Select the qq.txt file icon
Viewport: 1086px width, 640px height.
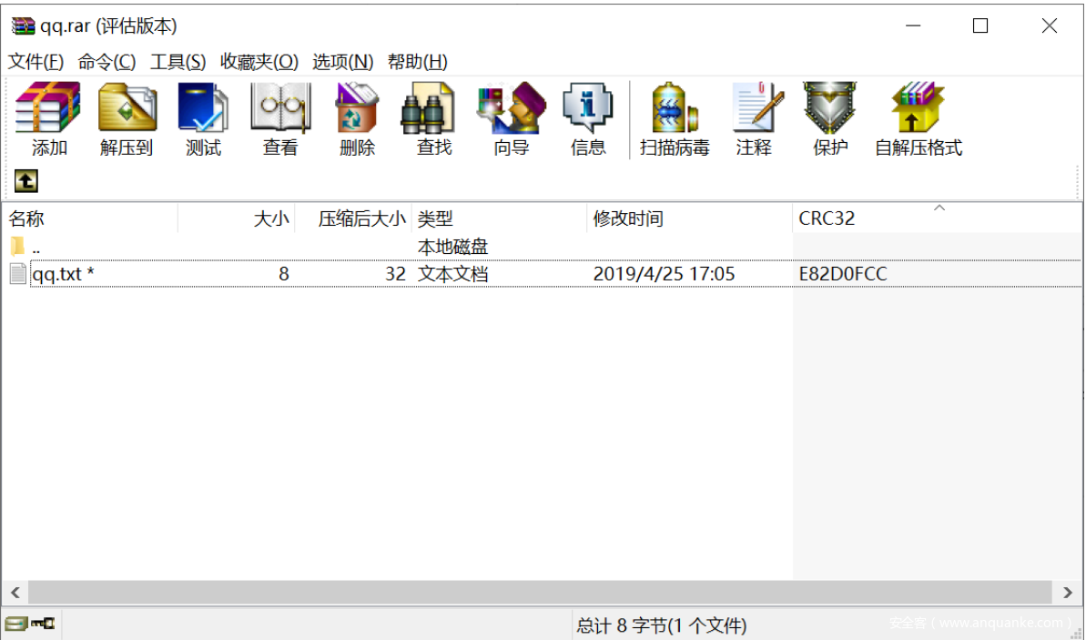click(18, 274)
